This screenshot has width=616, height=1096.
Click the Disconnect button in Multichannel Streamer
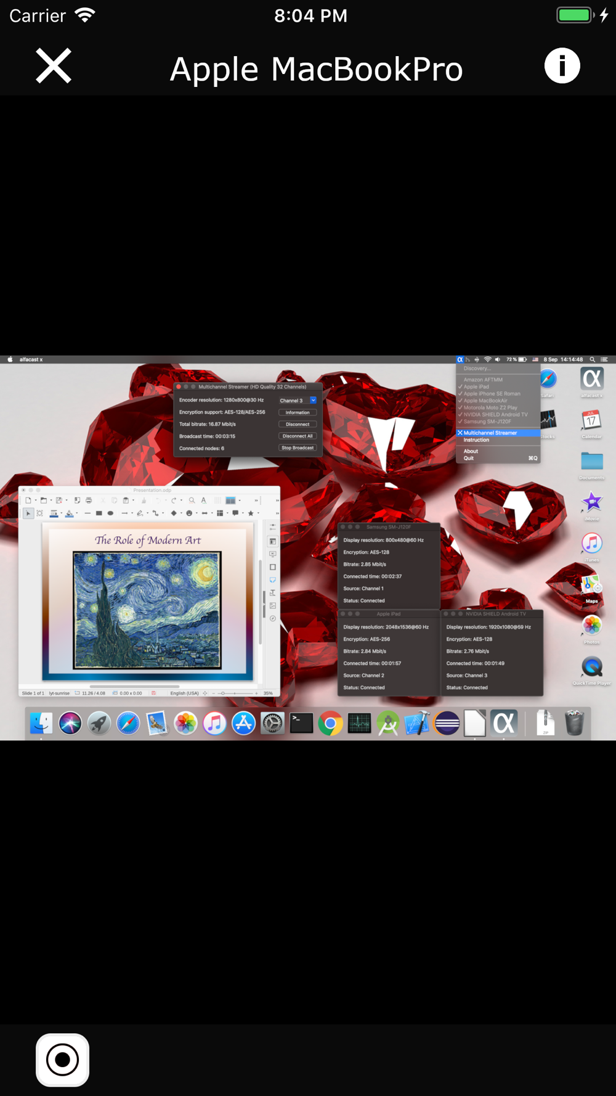(298, 424)
